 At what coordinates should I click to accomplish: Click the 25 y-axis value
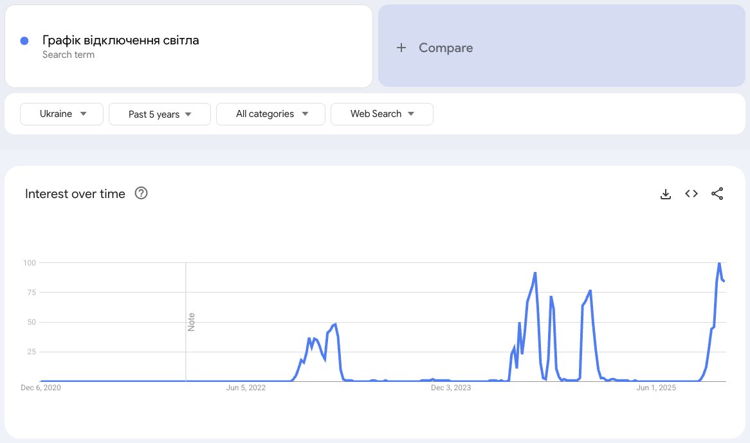click(x=32, y=352)
